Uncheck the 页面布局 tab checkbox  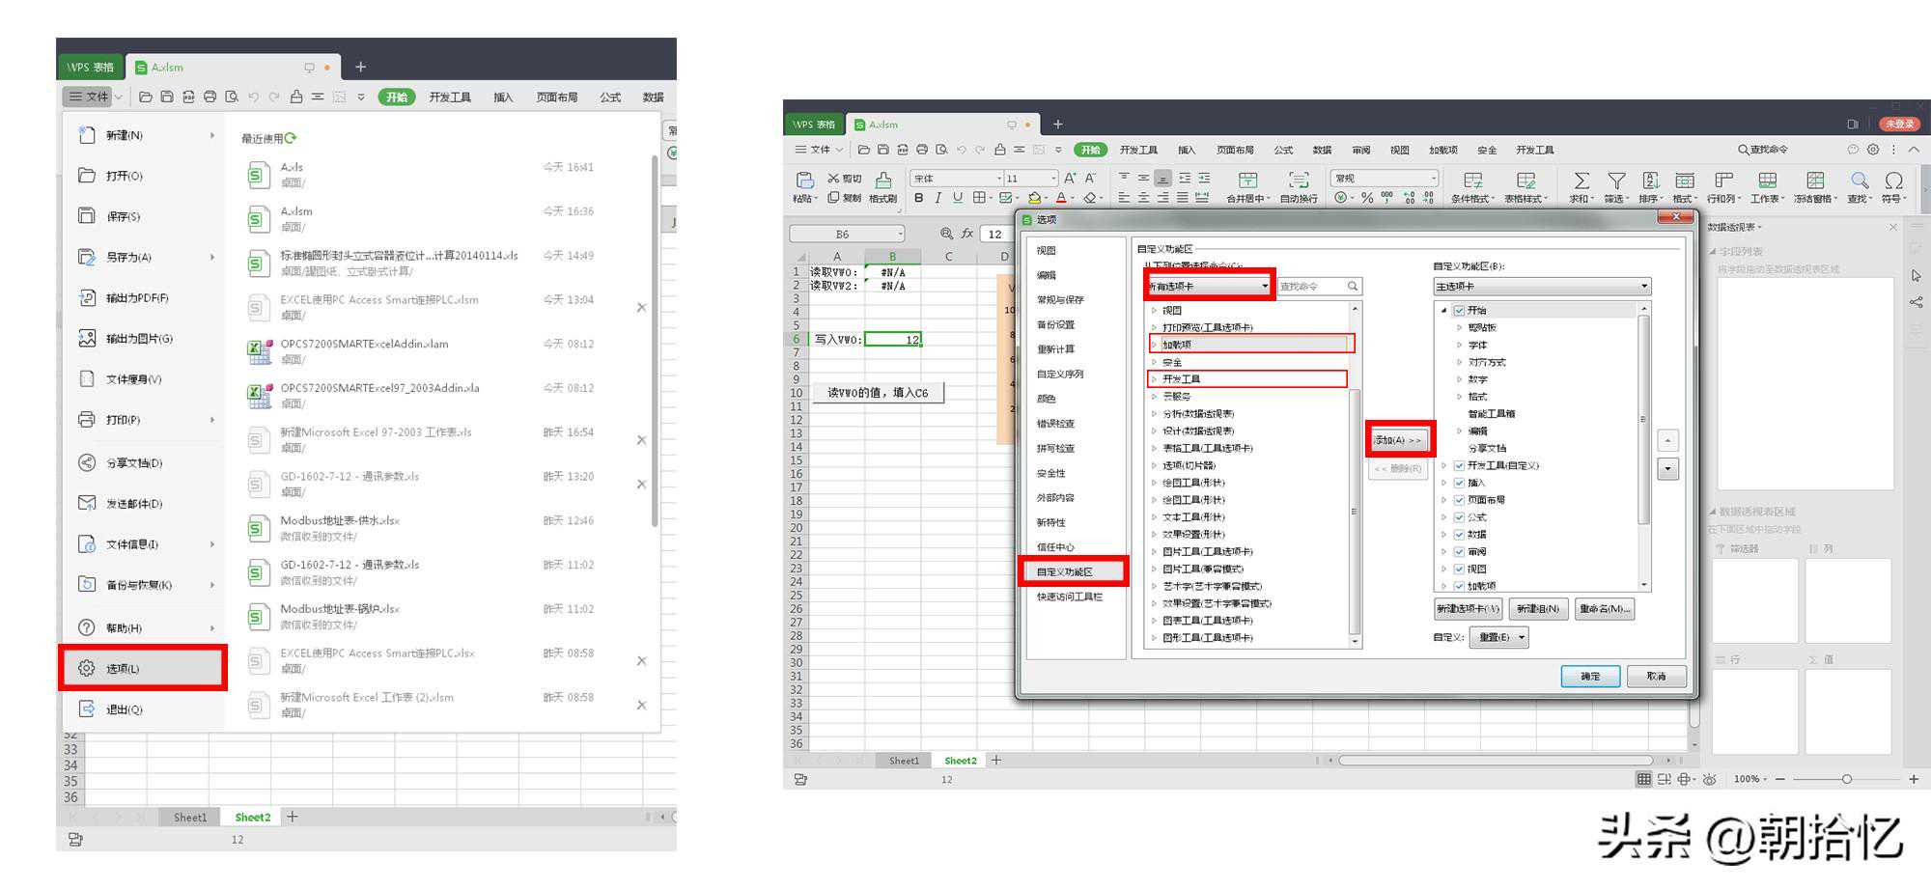(1459, 500)
